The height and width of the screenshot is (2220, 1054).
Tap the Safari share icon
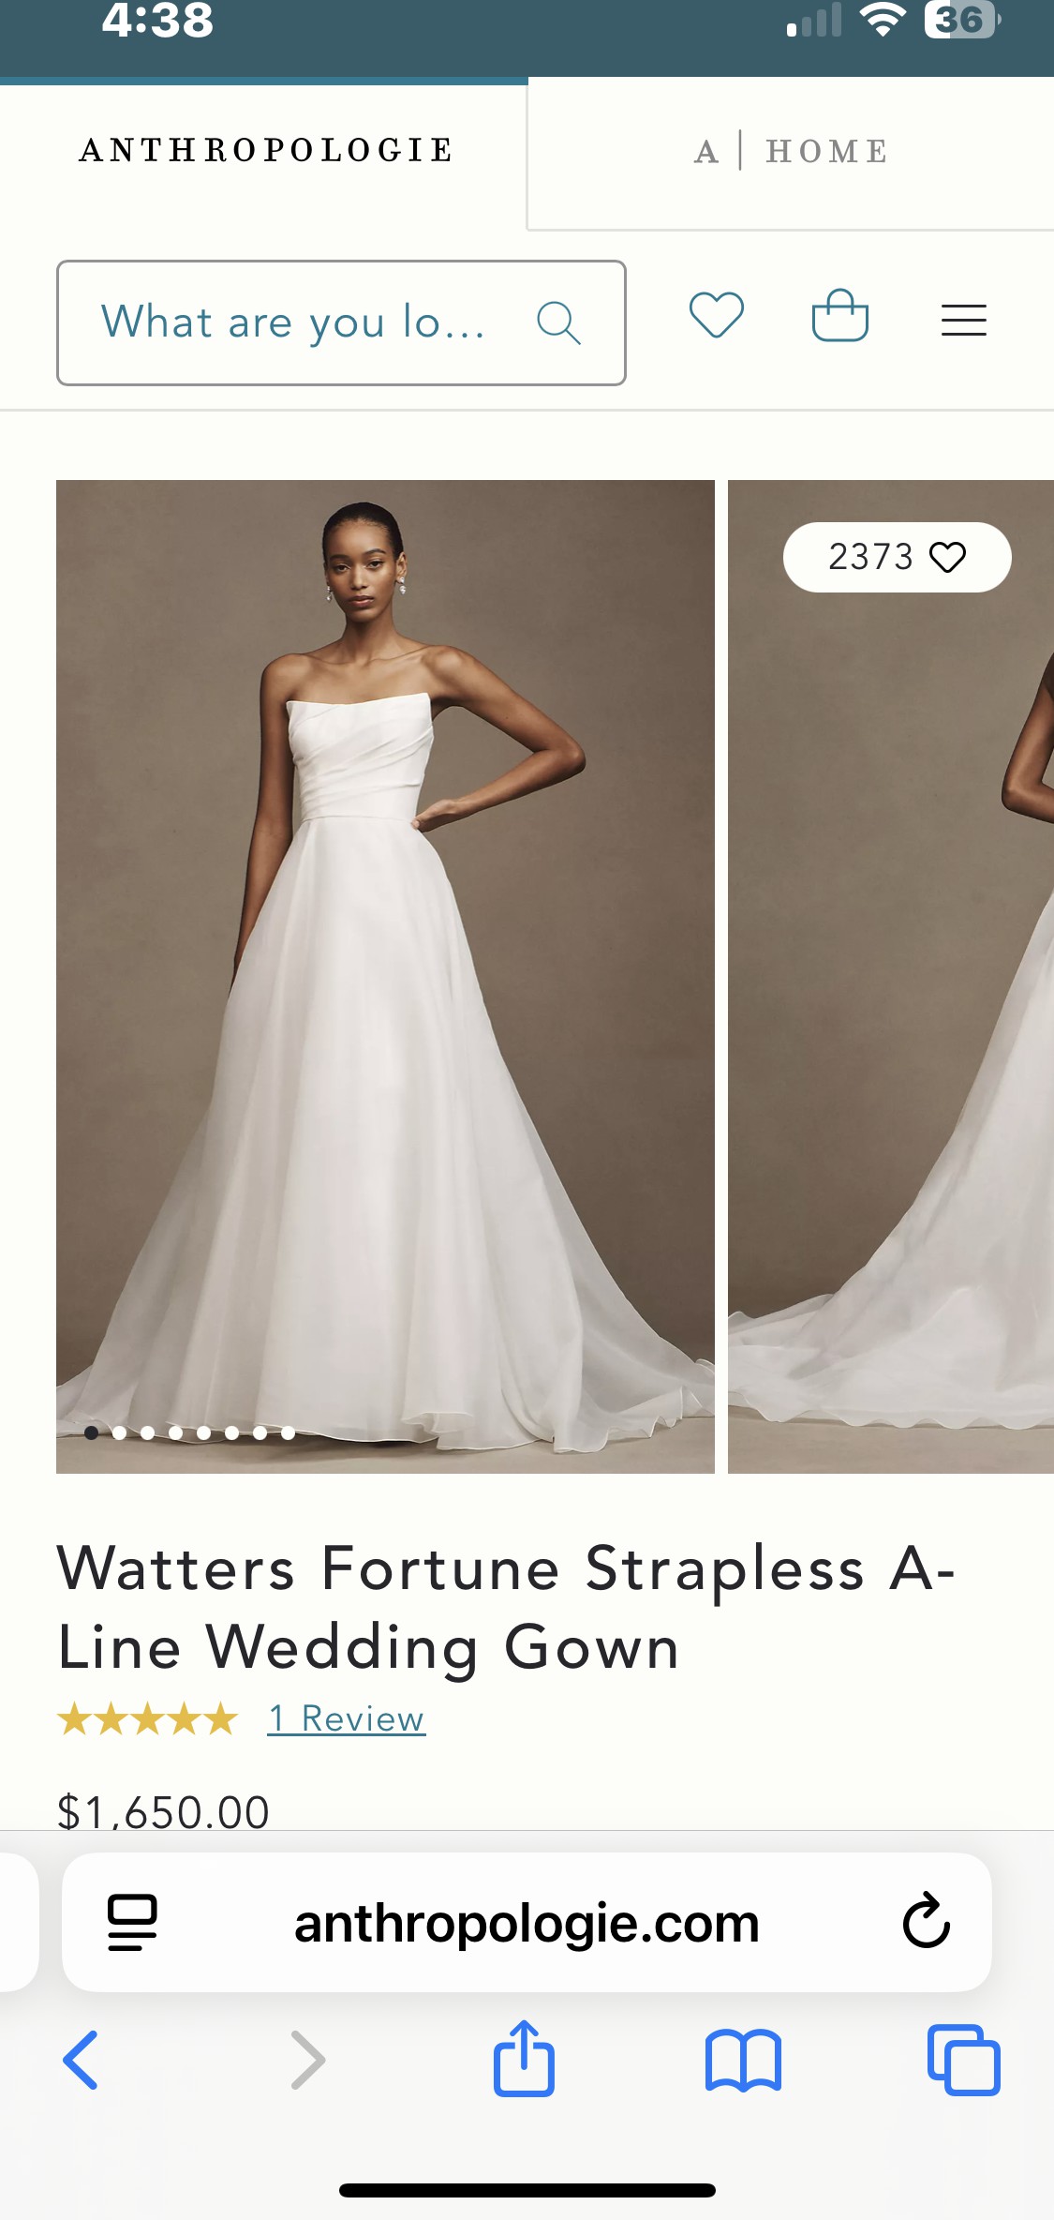coord(525,2058)
